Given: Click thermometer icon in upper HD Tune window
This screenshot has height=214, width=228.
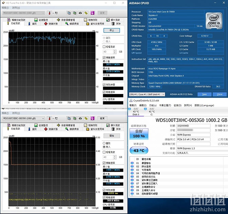Looking at the screenshot, I should pyautogui.click(x=50, y=13).
